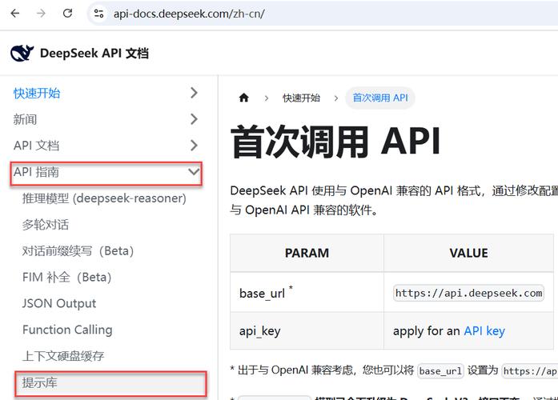Click the inline base_url code in the footnote
558x400 pixels.
(x=440, y=371)
